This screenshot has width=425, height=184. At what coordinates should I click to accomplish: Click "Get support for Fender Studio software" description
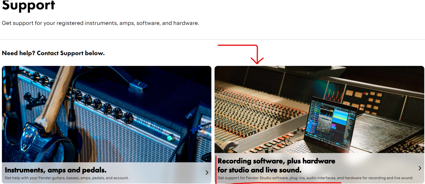point(315,178)
